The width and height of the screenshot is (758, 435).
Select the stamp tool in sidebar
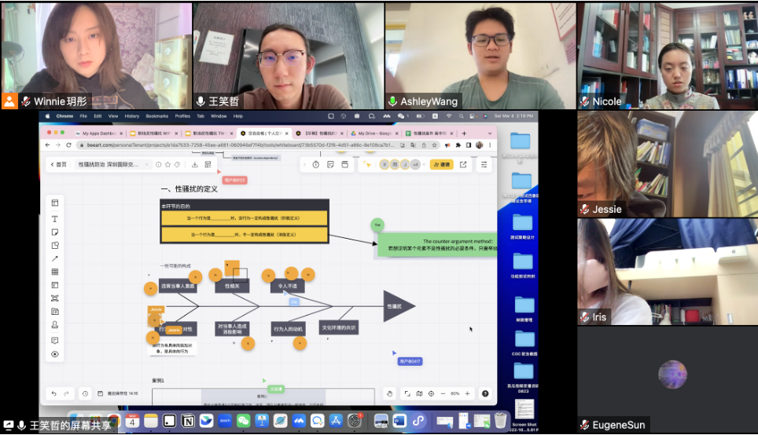pos(54,325)
